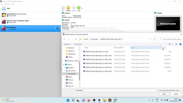This screenshot has width=183, height=103.
Task: Select OWASP Broken Web Apps-cl1-s005.vmdk file
Action: tap(98, 71)
